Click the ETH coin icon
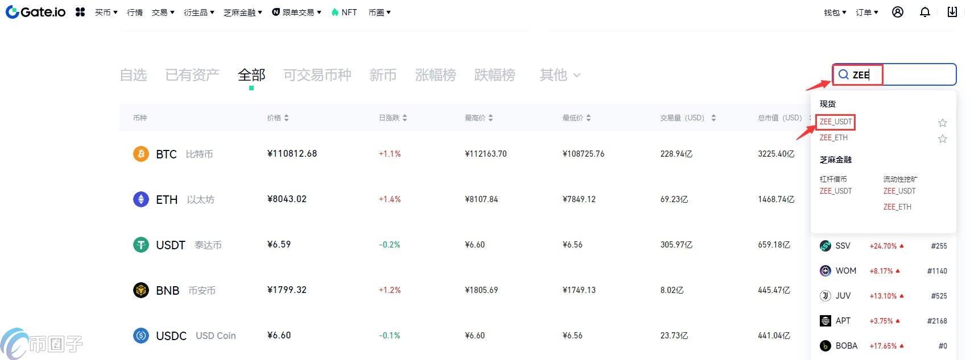 pyautogui.click(x=141, y=199)
